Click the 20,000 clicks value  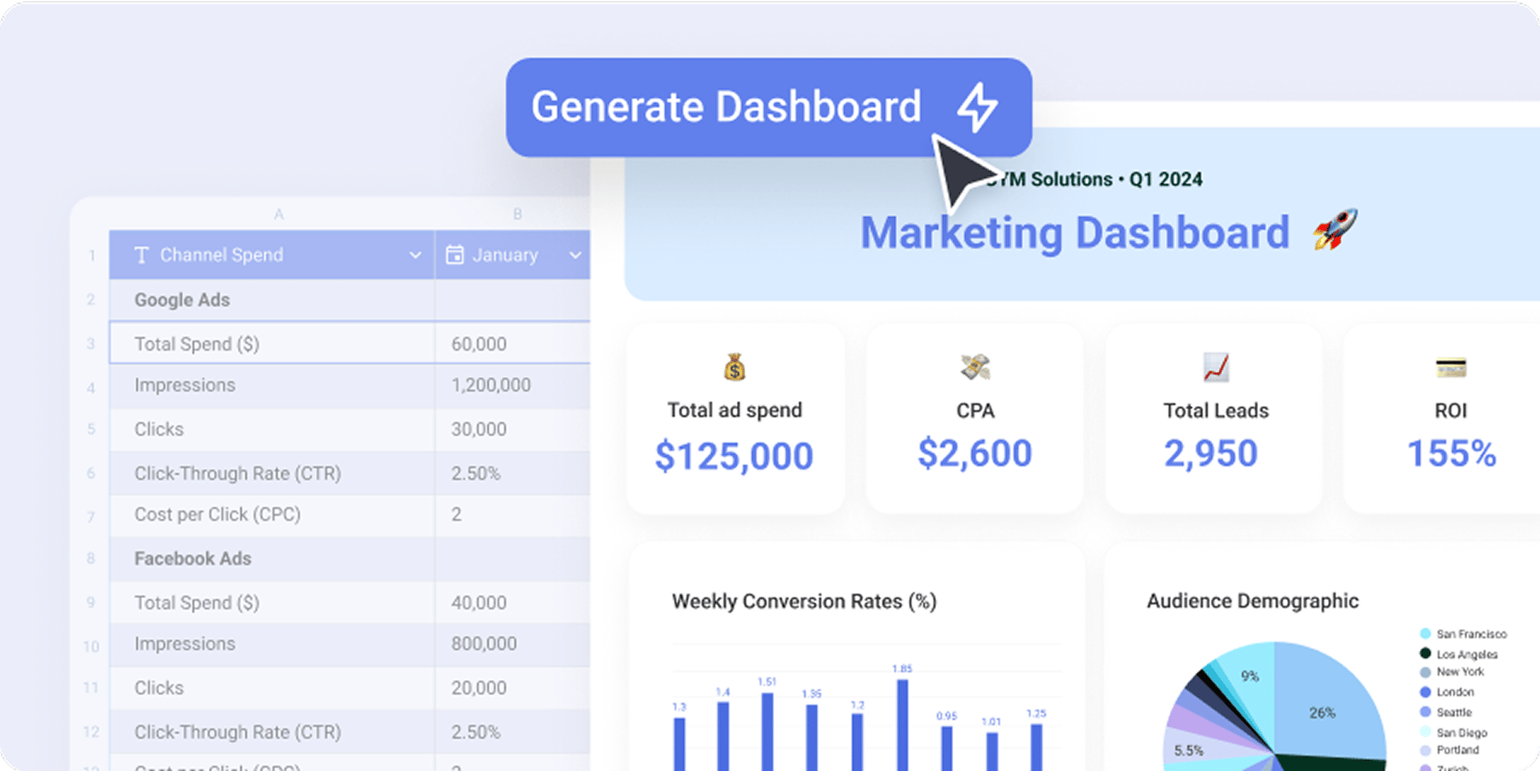pos(479,688)
